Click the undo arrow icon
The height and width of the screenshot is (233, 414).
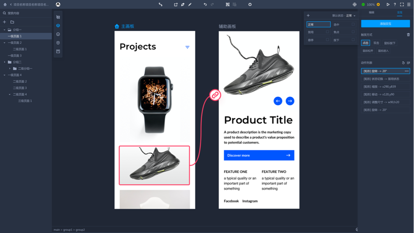[x=205, y=4]
